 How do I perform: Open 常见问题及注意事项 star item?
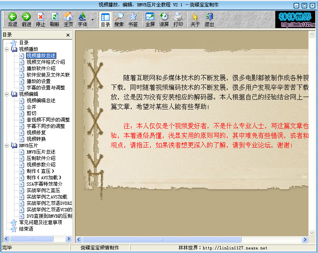click(x=40, y=223)
